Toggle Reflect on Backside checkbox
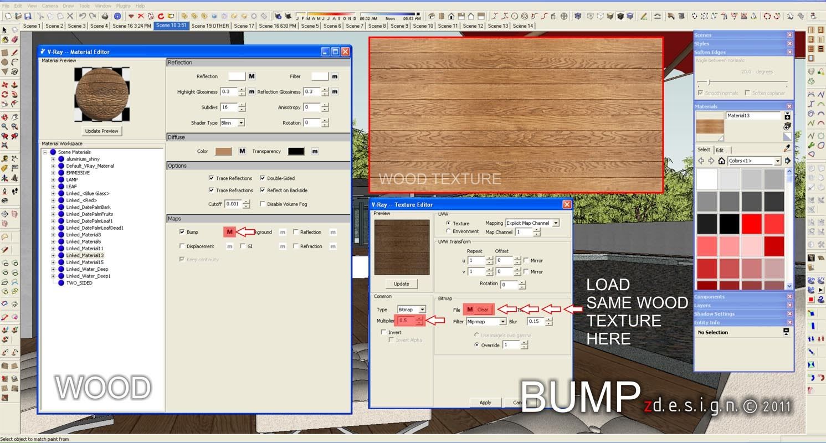Image resolution: width=826 pixels, height=443 pixels. point(262,190)
